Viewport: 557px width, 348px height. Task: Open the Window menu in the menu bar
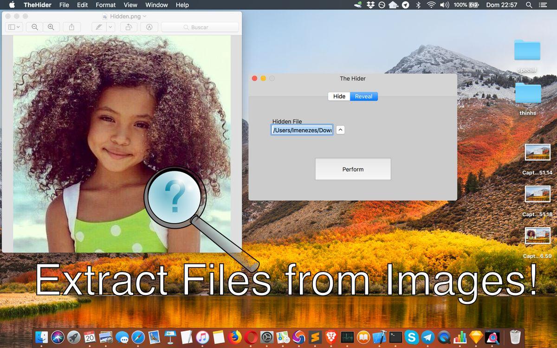156,5
